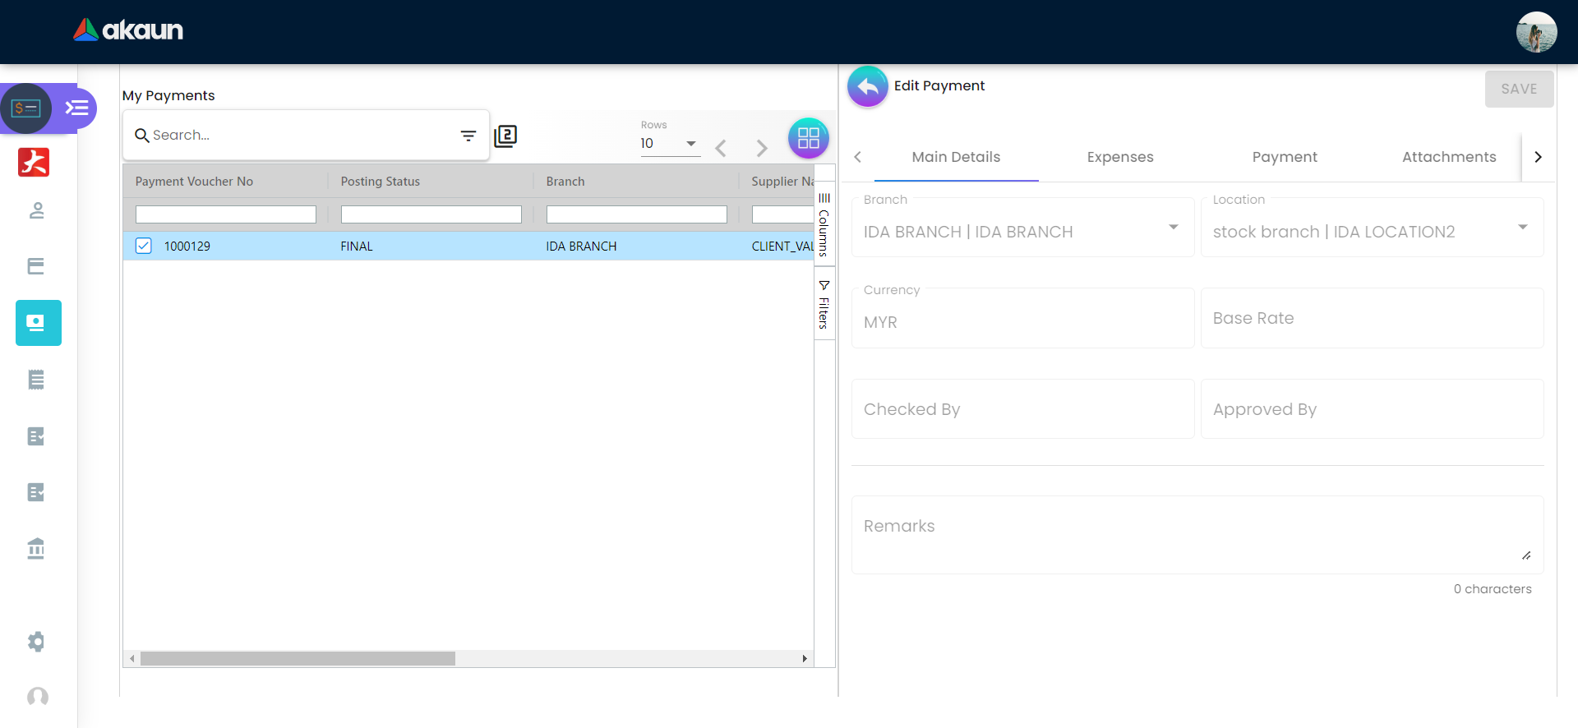
Task: Click the back arrow beside Edit Payment
Action: (x=868, y=86)
